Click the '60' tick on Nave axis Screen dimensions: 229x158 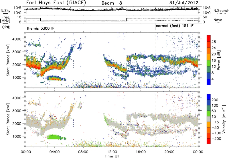[x=205, y=17]
